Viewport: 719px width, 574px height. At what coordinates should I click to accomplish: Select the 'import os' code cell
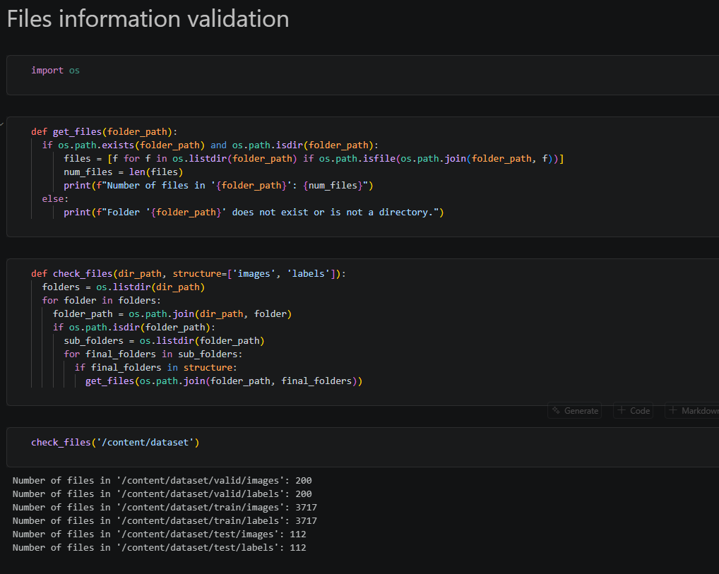coord(363,75)
